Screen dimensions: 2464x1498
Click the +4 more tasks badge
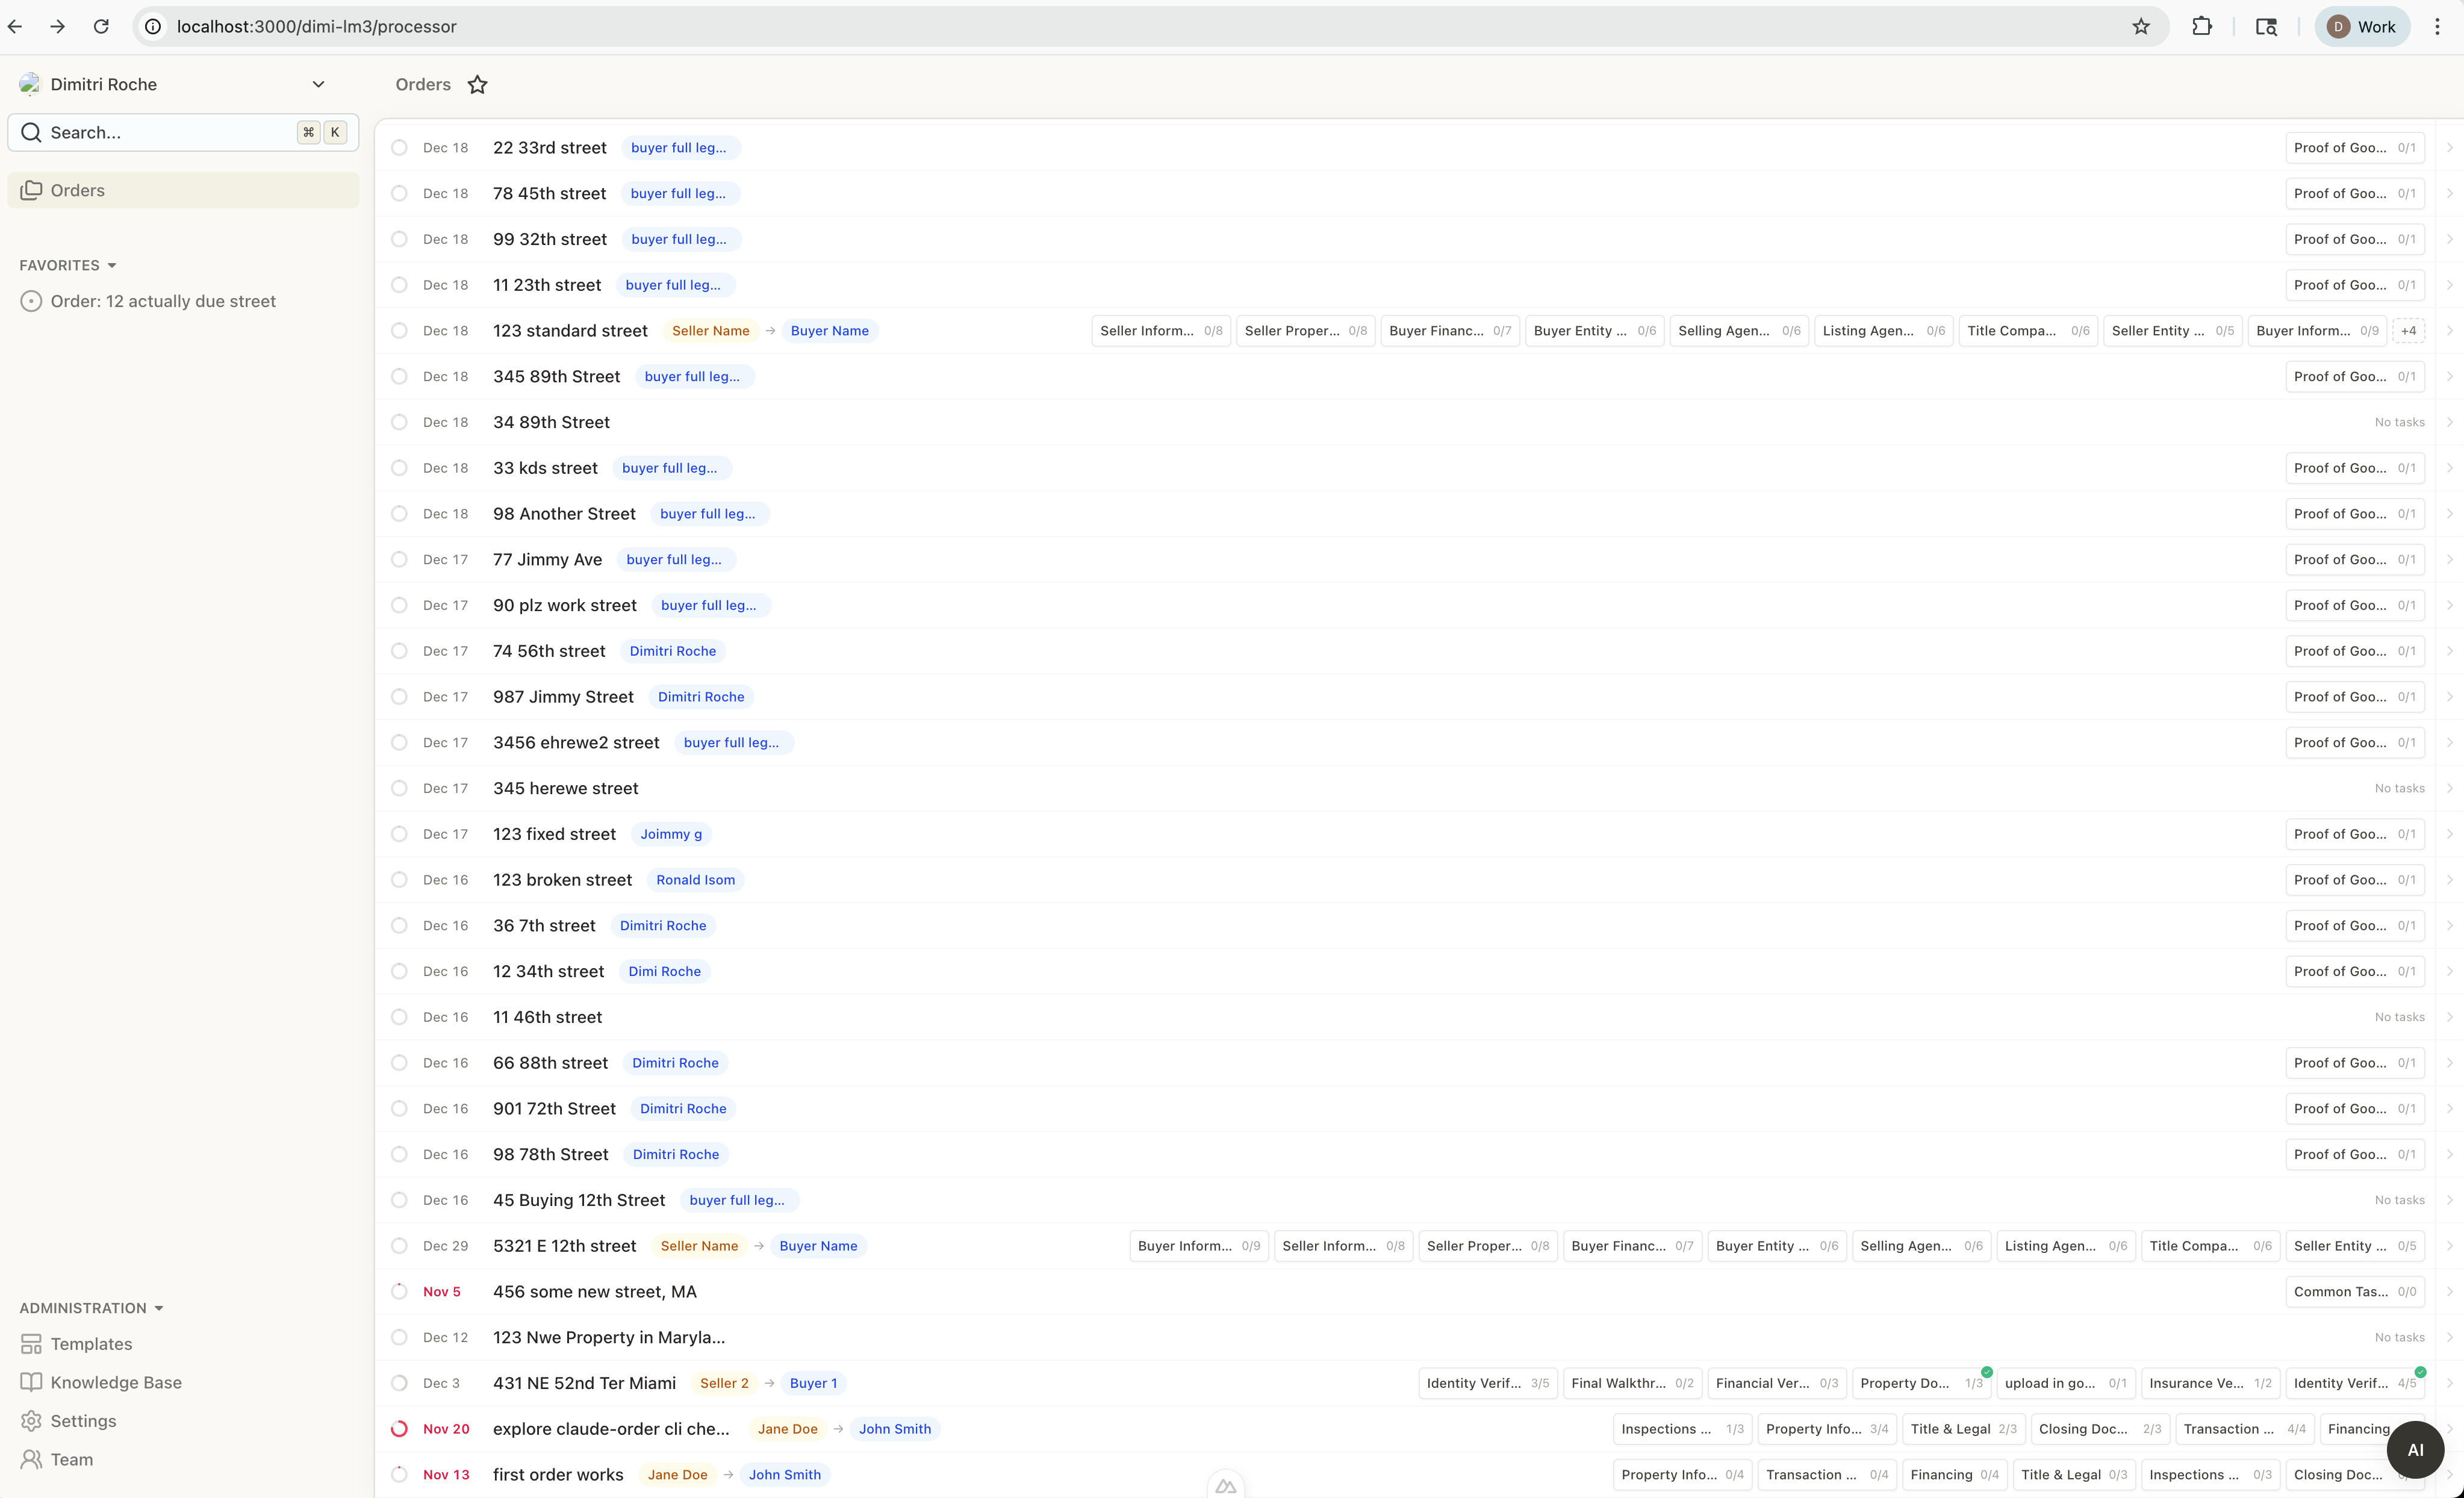click(x=2408, y=331)
